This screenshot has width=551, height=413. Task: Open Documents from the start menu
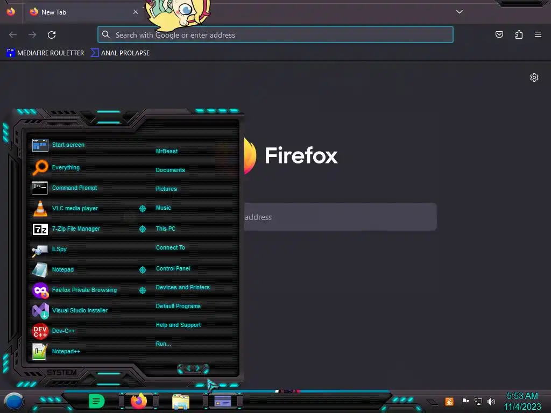170,170
